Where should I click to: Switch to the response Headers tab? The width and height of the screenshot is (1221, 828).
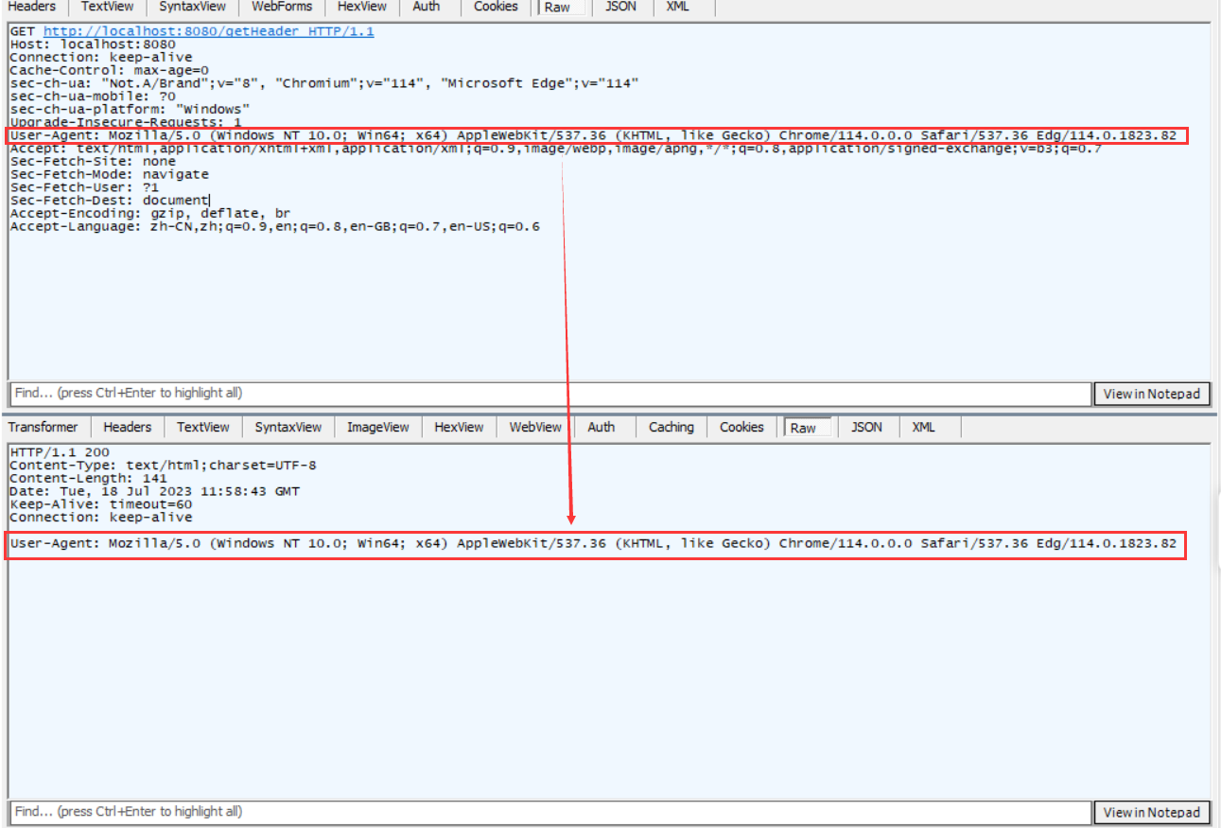128,428
